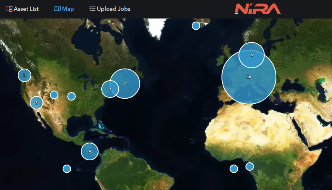Click the marker on Africa's west-central coast
332x190 pixels.
coord(250,166)
